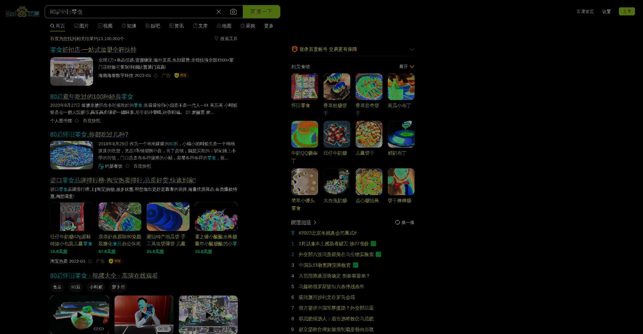Open 设置 menu at top right

coord(606,11)
